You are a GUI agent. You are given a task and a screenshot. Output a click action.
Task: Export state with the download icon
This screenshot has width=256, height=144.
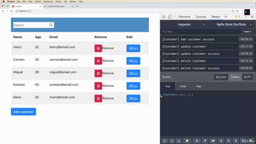coord(236,141)
